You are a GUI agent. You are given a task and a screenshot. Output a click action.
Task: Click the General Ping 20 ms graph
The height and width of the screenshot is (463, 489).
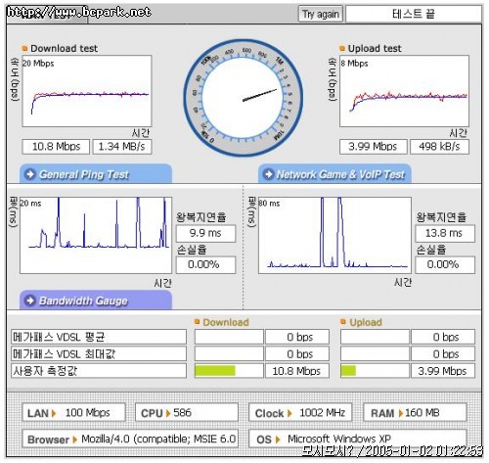click(96, 235)
